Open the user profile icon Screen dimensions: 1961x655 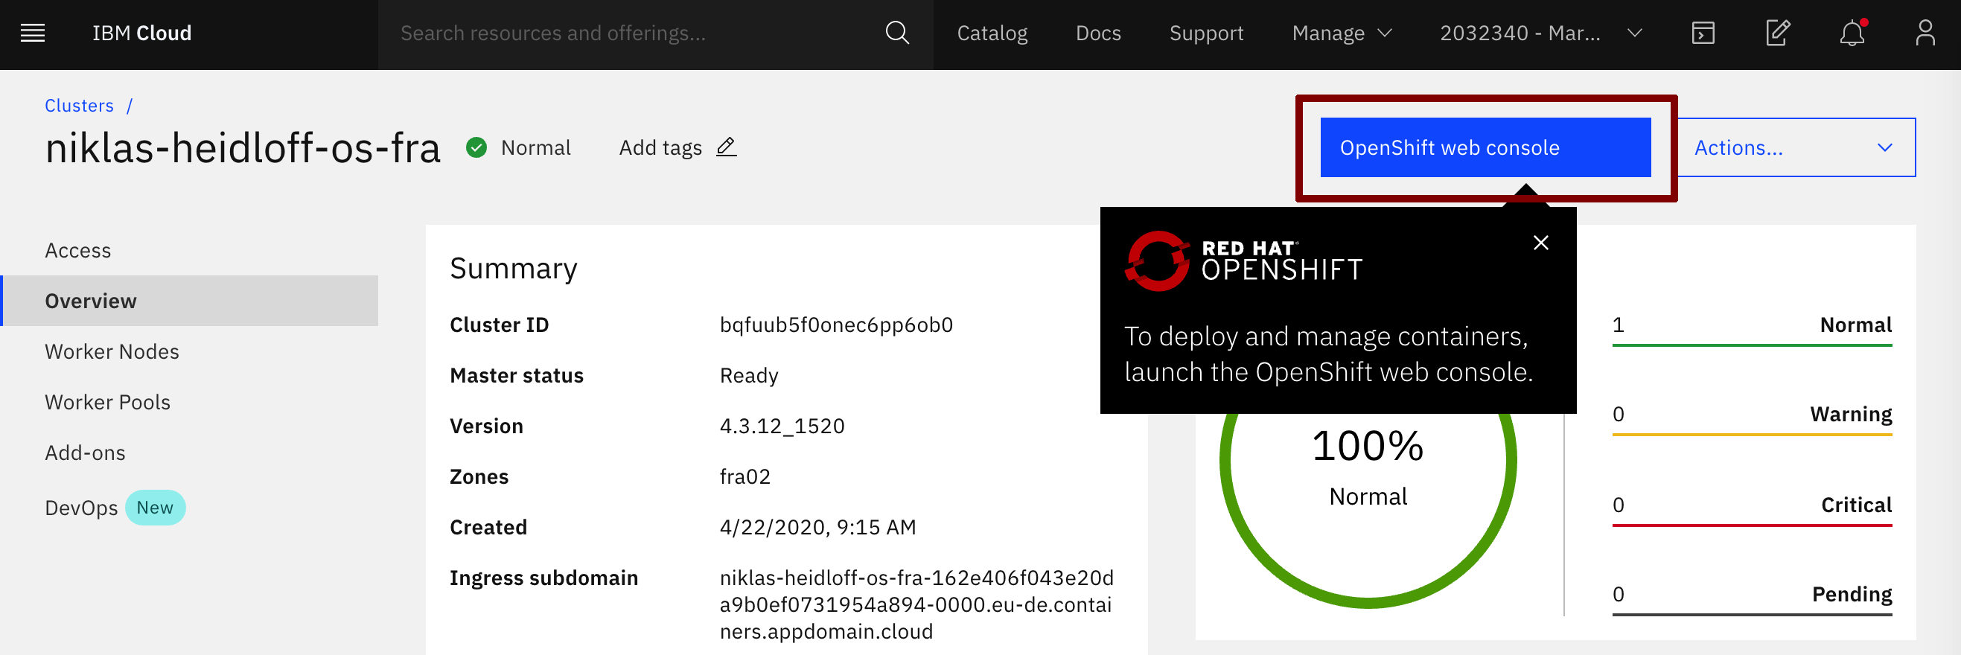pos(1925,33)
